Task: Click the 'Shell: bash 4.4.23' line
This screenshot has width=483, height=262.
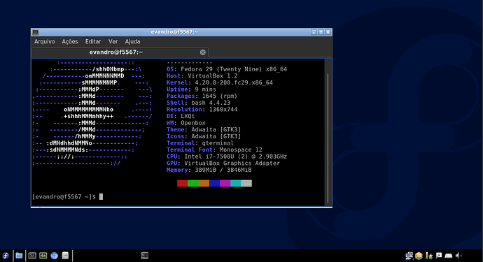Action: coord(198,103)
